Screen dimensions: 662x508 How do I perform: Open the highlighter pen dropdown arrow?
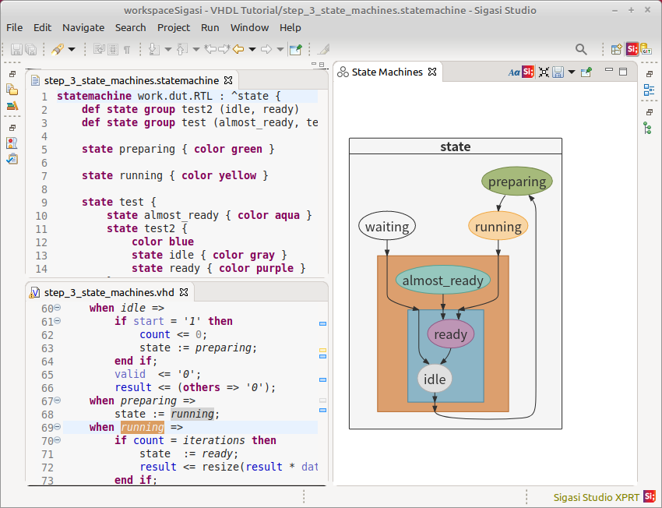coord(72,49)
